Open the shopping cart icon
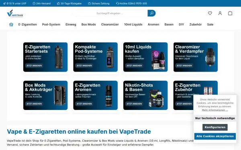This screenshot has width=241, height=150. click(x=230, y=13)
